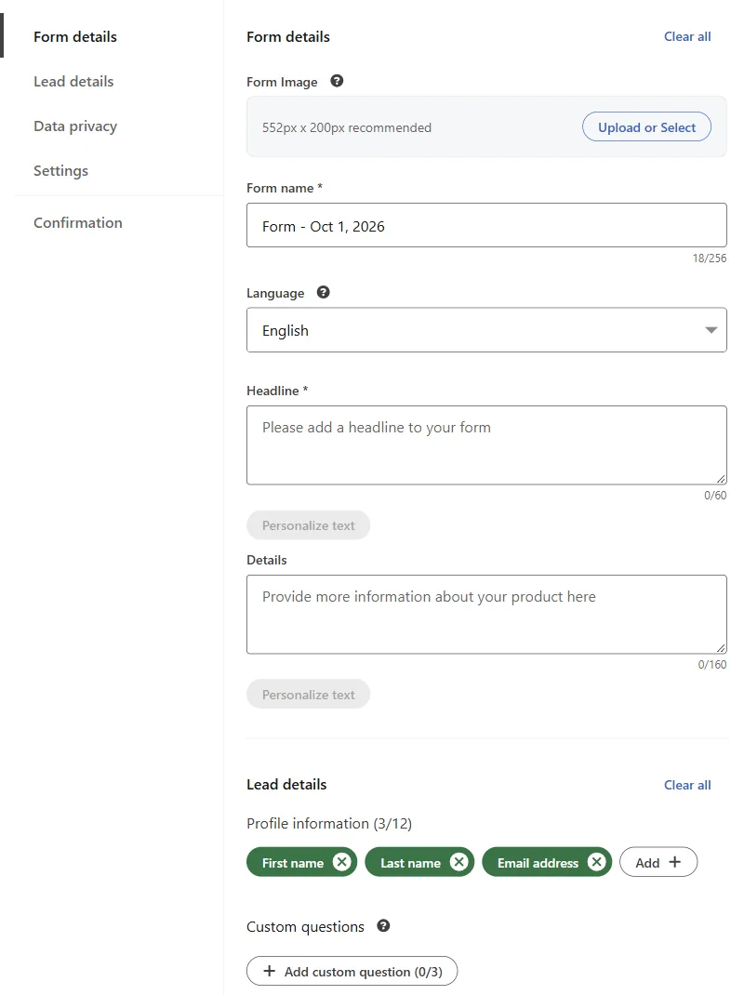Click the 'Form details' main section heading
The image size is (744, 995).
pos(288,37)
